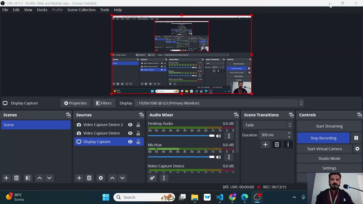The width and height of the screenshot is (363, 204).
Task: Lock Video Capture Device 2 source
Action: coord(138,125)
